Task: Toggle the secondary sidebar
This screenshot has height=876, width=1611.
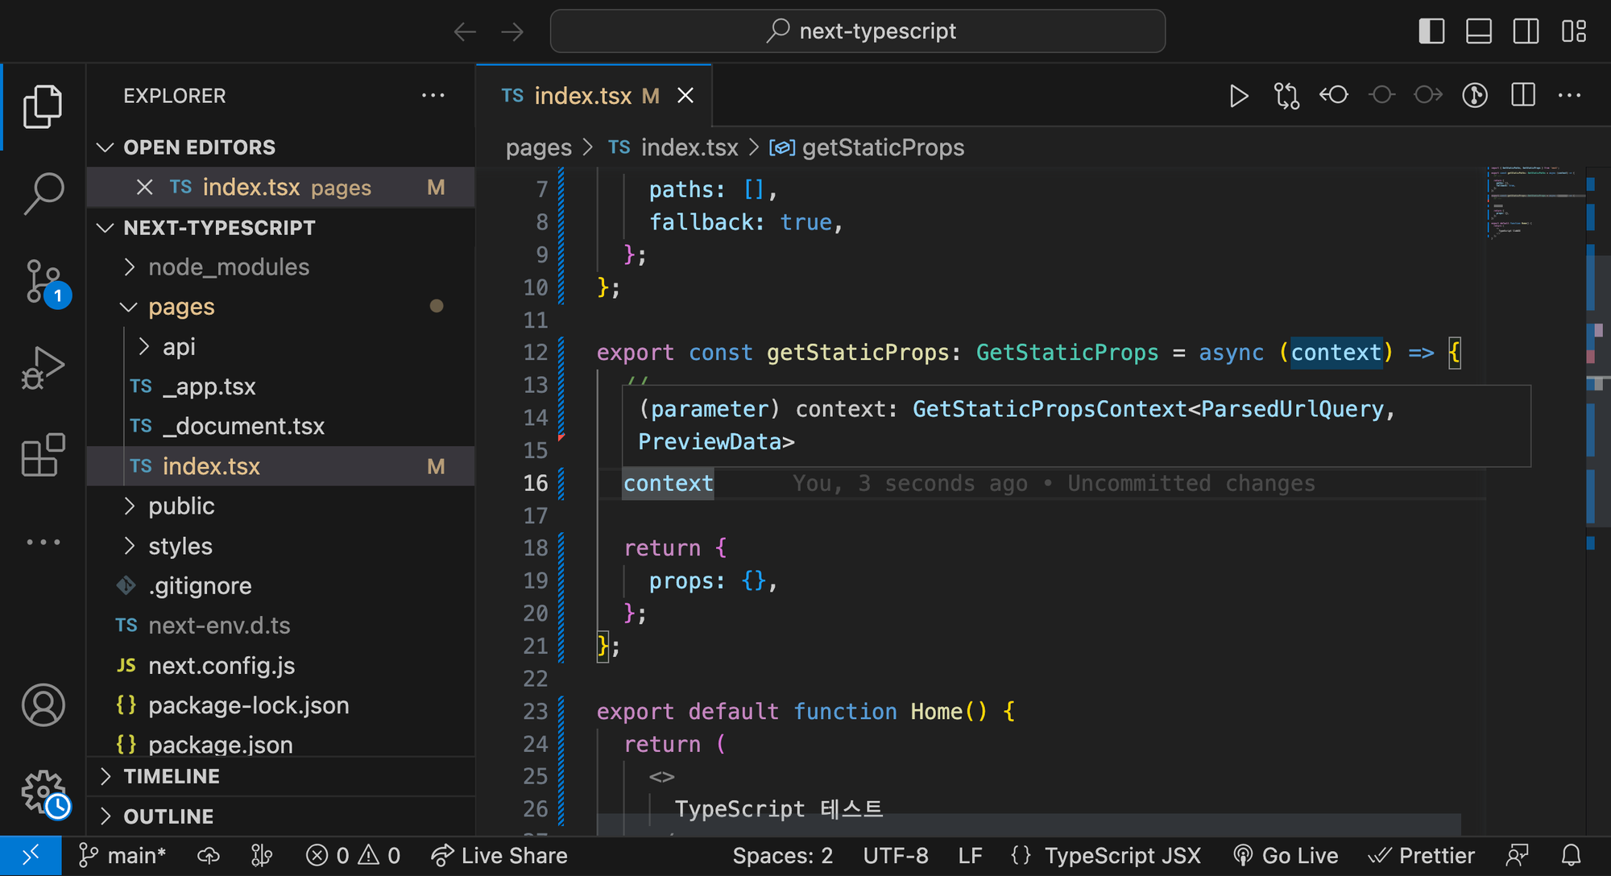Action: click(1526, 31)
